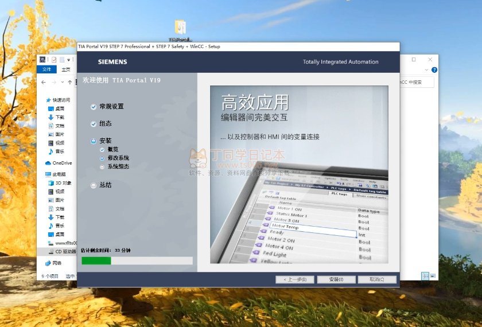Click 取消(C) to cancel setup

click(377, 279)
